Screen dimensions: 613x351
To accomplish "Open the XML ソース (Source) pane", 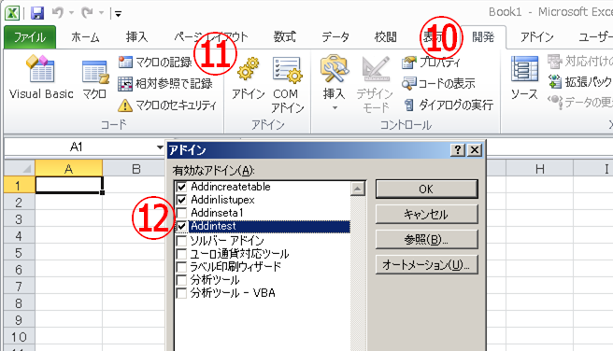I will (x=524, y=77).
